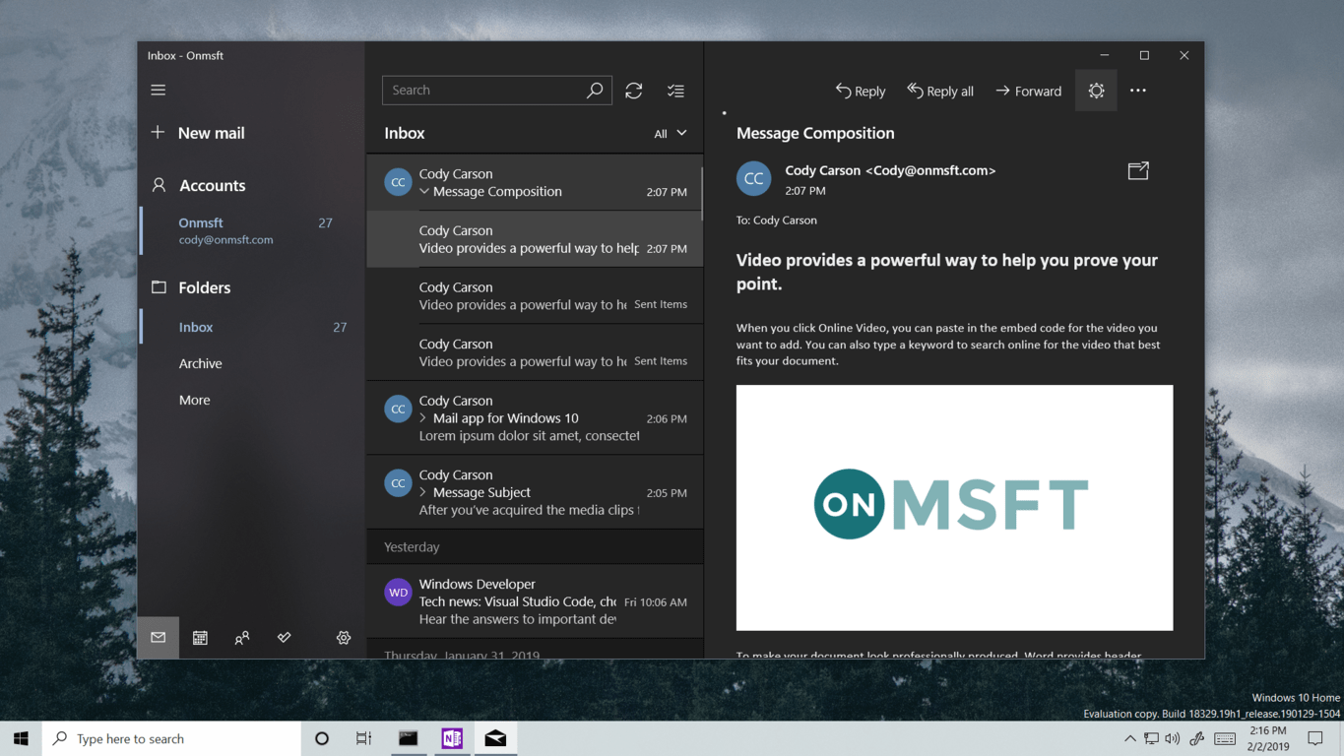The width and height of the screenshot is (1344, 756).
Task: Expand the Mail app for Windows 10 thread
Action: coord(424,418)
